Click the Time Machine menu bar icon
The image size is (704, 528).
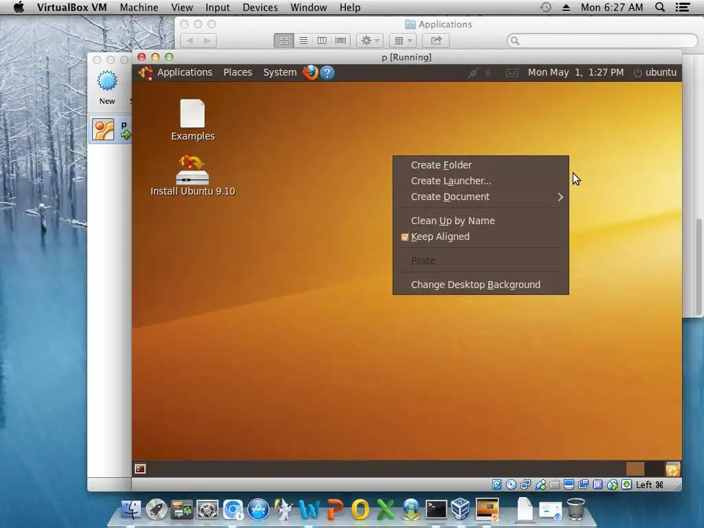click(x=545, y=7)
